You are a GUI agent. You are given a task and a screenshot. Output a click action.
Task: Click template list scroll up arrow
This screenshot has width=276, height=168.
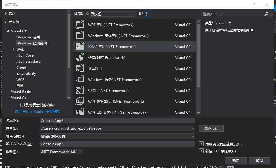click(199, 22)
